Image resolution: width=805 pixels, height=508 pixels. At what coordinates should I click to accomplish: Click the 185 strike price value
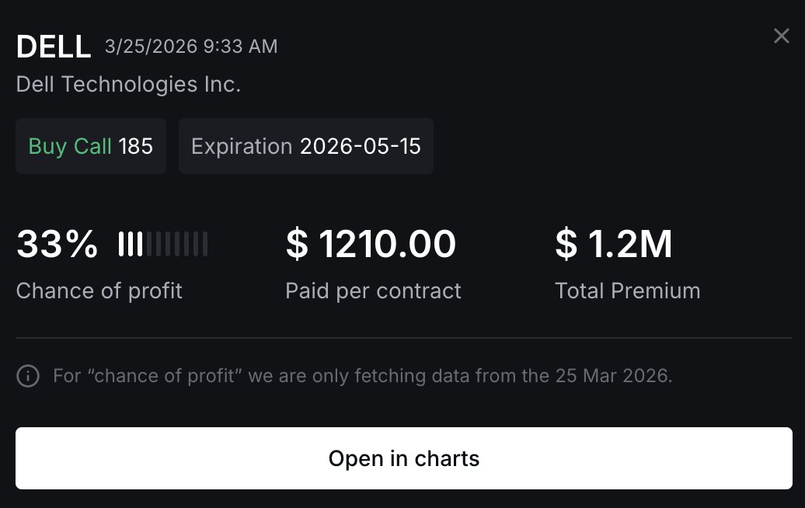click(136, 146)
